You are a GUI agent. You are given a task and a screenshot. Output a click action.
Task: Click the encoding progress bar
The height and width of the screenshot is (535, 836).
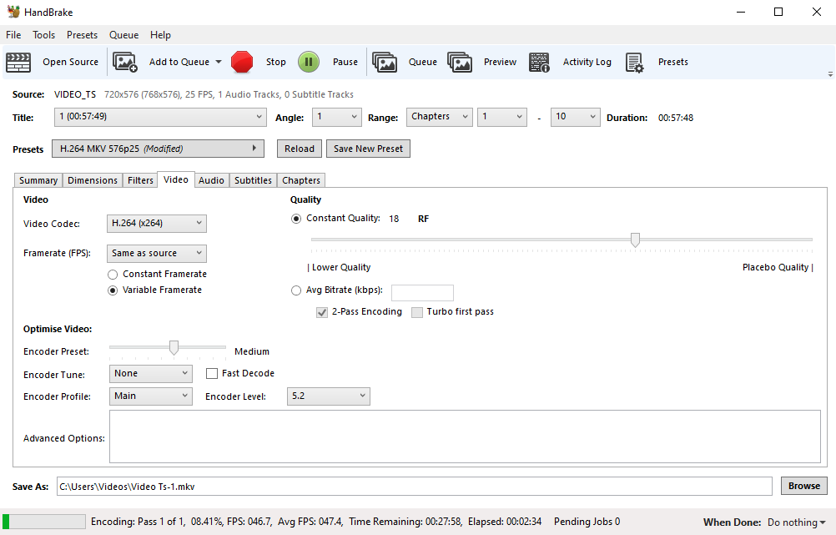[x=44, y=522]
